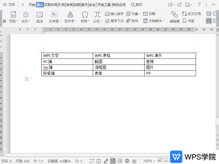This screenshot has height=164, width=219.
Task: Insert a 超链接 hyperlink
Action: [175, 17]
